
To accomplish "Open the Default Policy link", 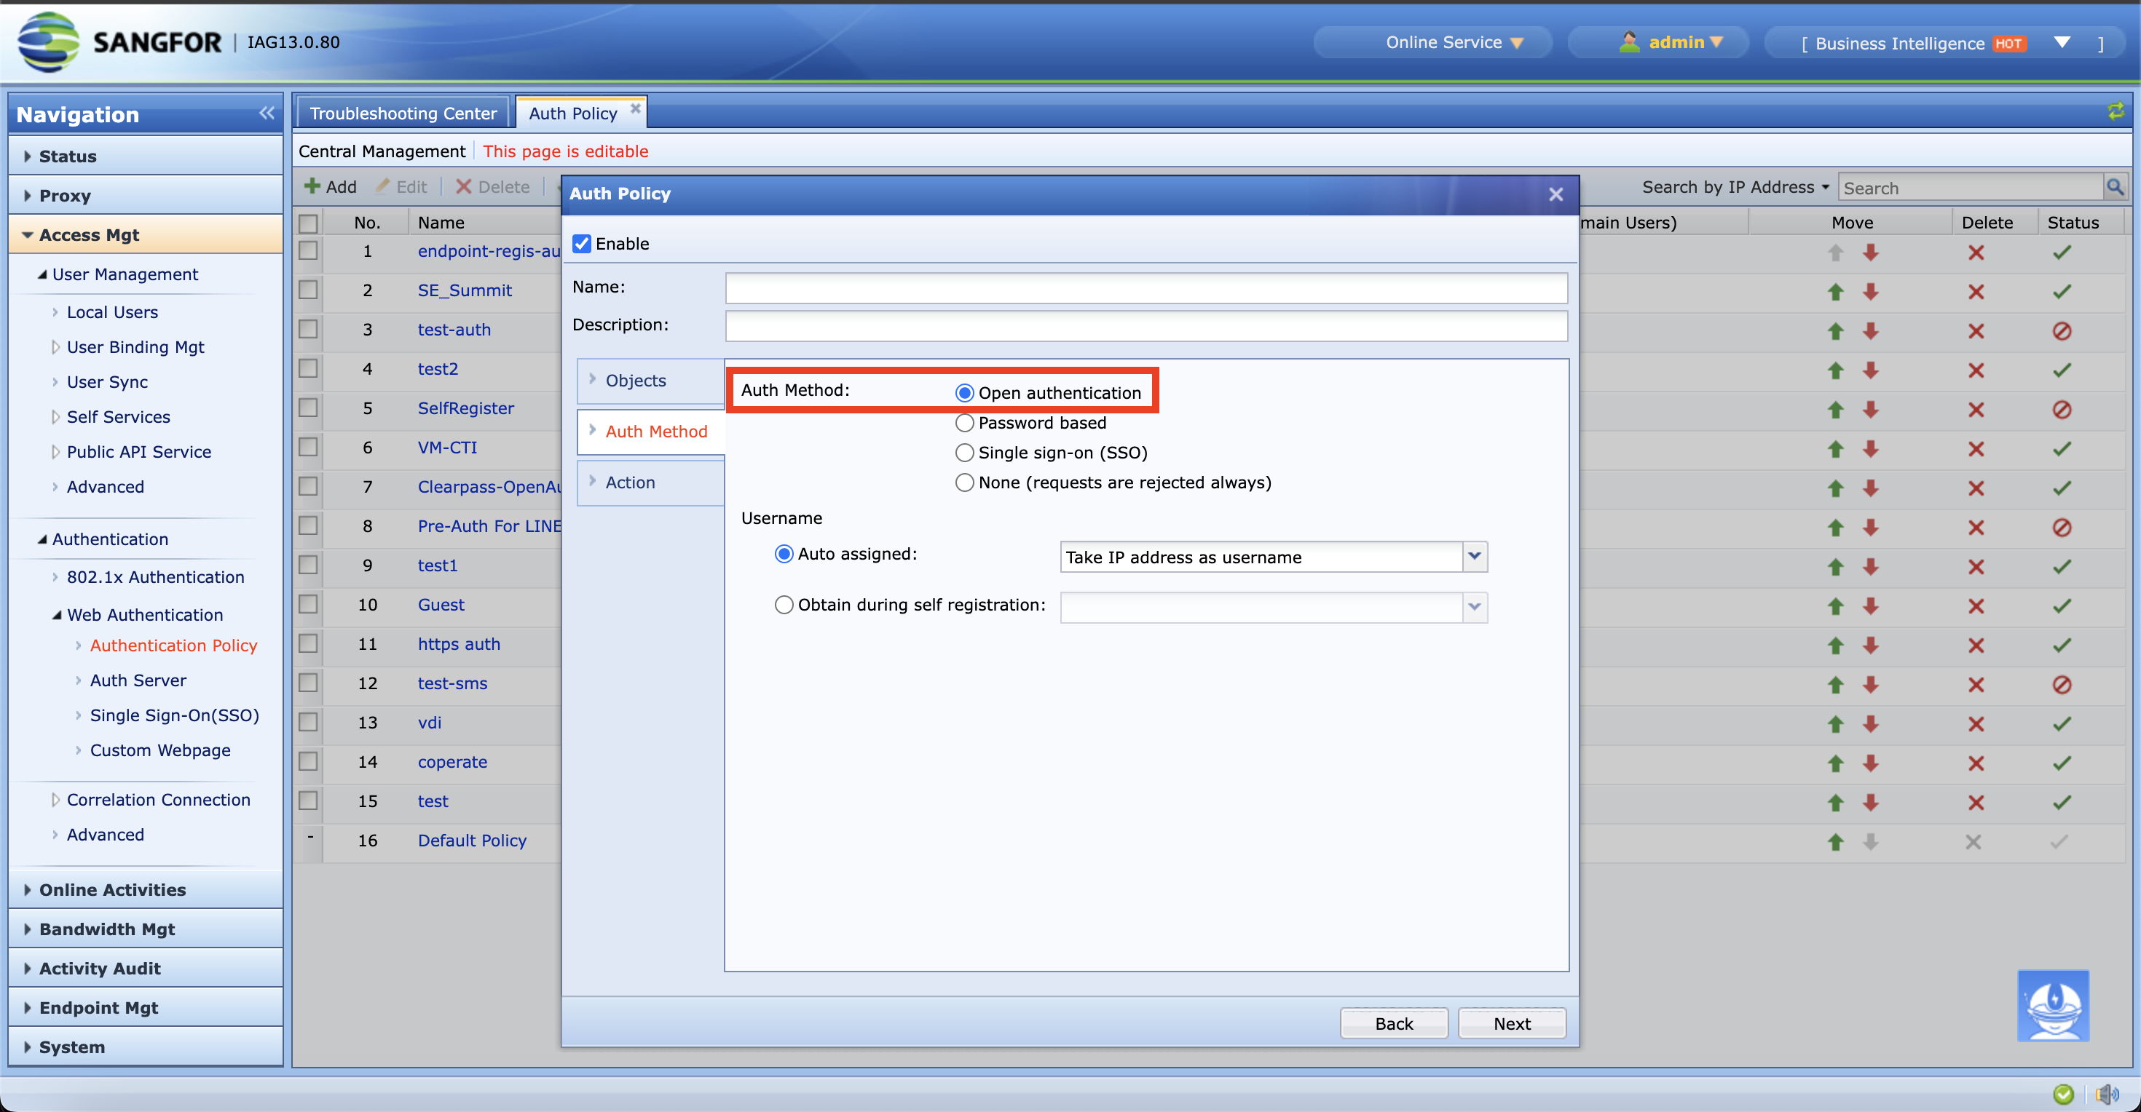I will click(471, 841).
